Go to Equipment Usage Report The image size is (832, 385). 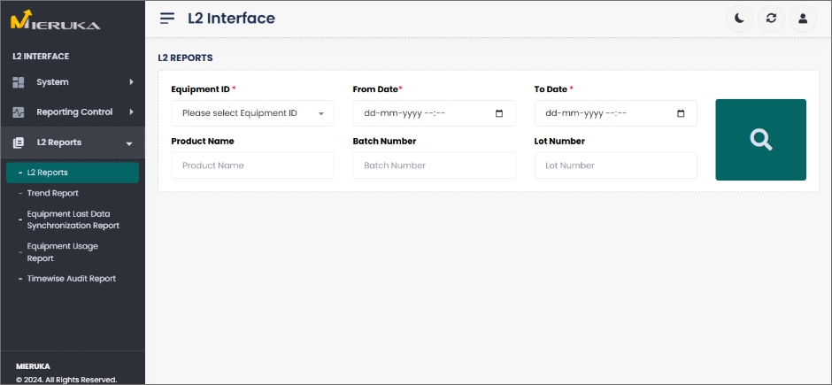[x=62, y=252]
